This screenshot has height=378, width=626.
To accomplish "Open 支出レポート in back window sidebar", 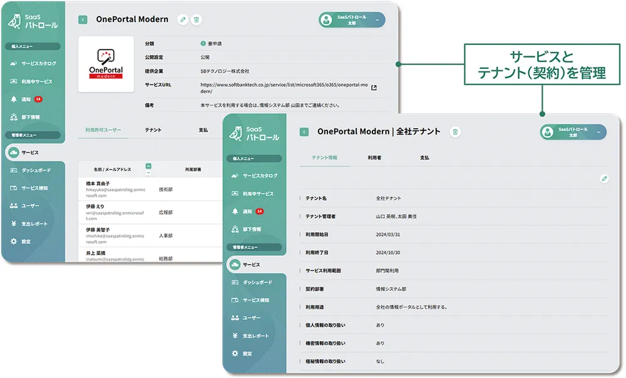I will (29, 223).
